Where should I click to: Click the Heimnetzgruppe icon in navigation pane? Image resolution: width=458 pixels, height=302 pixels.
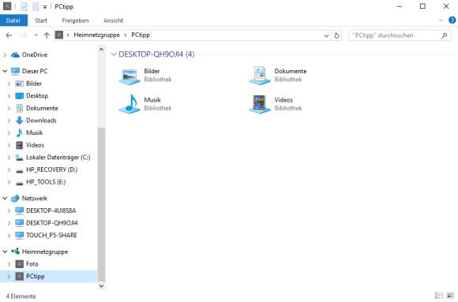point(15,252)
